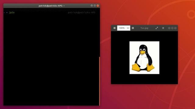The width and height of the screenshot is (195, 109).
Task: Open the 100% zoom level dropdown
Action: click(124, 28)
